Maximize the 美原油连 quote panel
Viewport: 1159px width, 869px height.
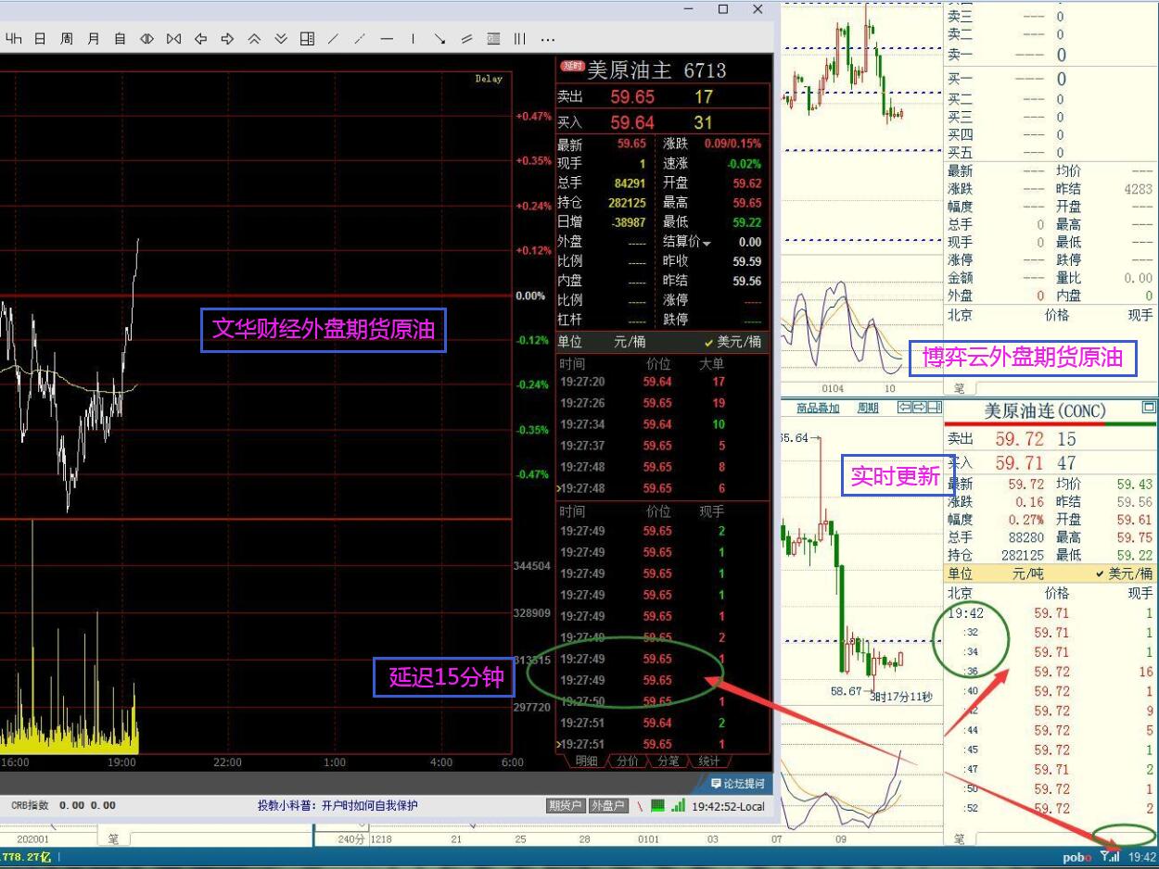coord(1149,408)
